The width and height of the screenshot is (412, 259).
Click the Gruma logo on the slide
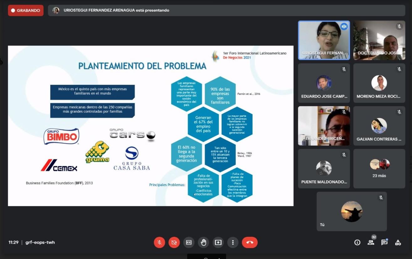click(x=98, y=152)
